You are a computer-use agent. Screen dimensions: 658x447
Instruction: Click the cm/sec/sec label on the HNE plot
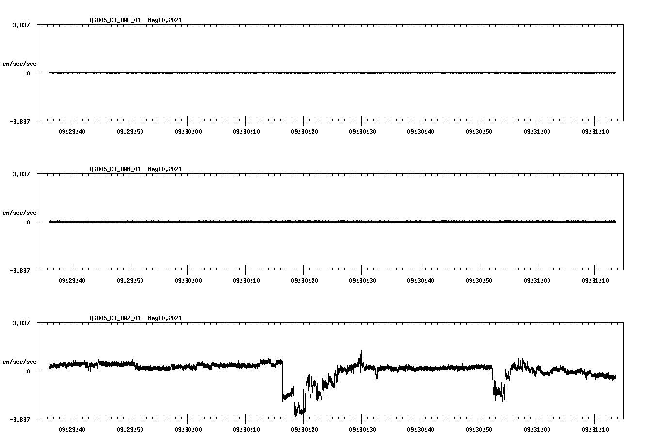coord(20,63)
